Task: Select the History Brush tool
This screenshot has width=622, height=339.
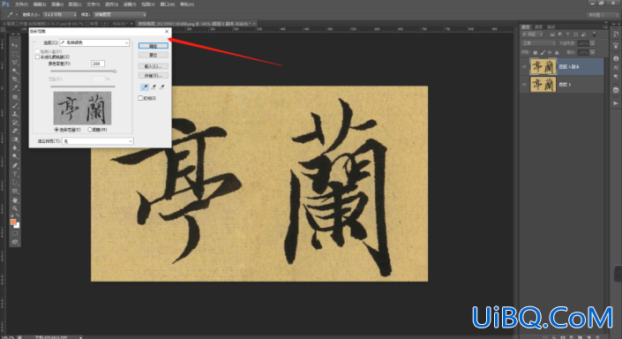Action: pos(15,122)
